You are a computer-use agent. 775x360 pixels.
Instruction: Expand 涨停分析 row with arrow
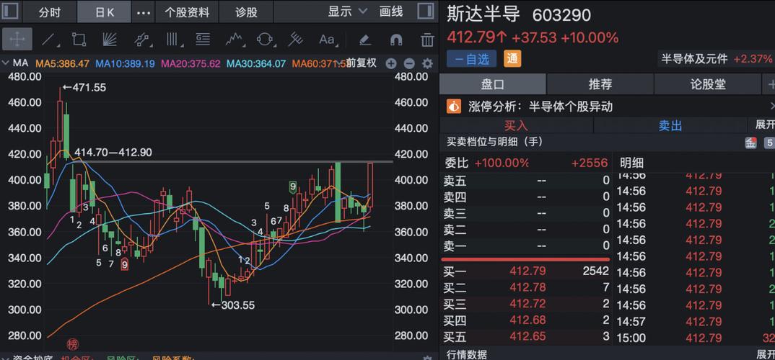coord(772,106)
